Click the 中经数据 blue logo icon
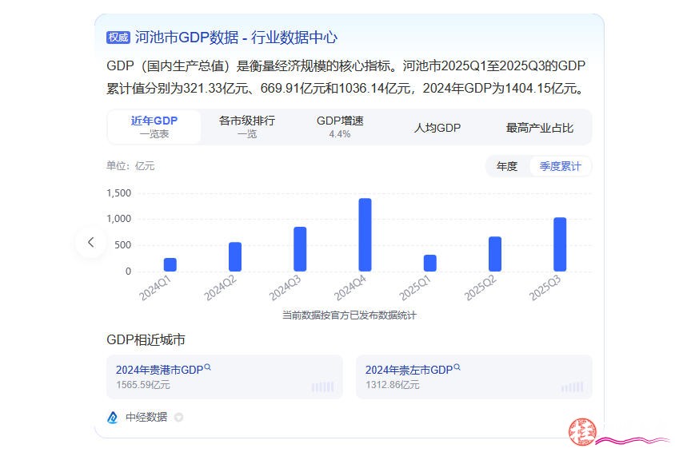This screenshot has height=452, width=675. pyautogui.click(x=113, y=417)
